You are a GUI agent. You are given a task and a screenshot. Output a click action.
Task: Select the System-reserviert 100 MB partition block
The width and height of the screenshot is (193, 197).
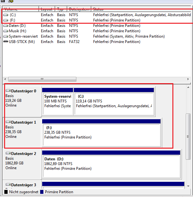[58, 102]
